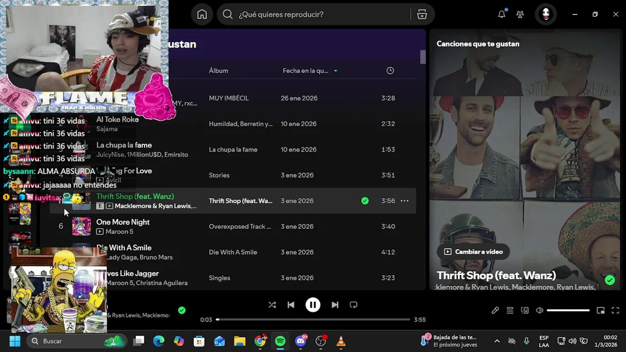626x352 pixels.
Task: Toggle microphone icon in the system tray
Action: [526, 341]
